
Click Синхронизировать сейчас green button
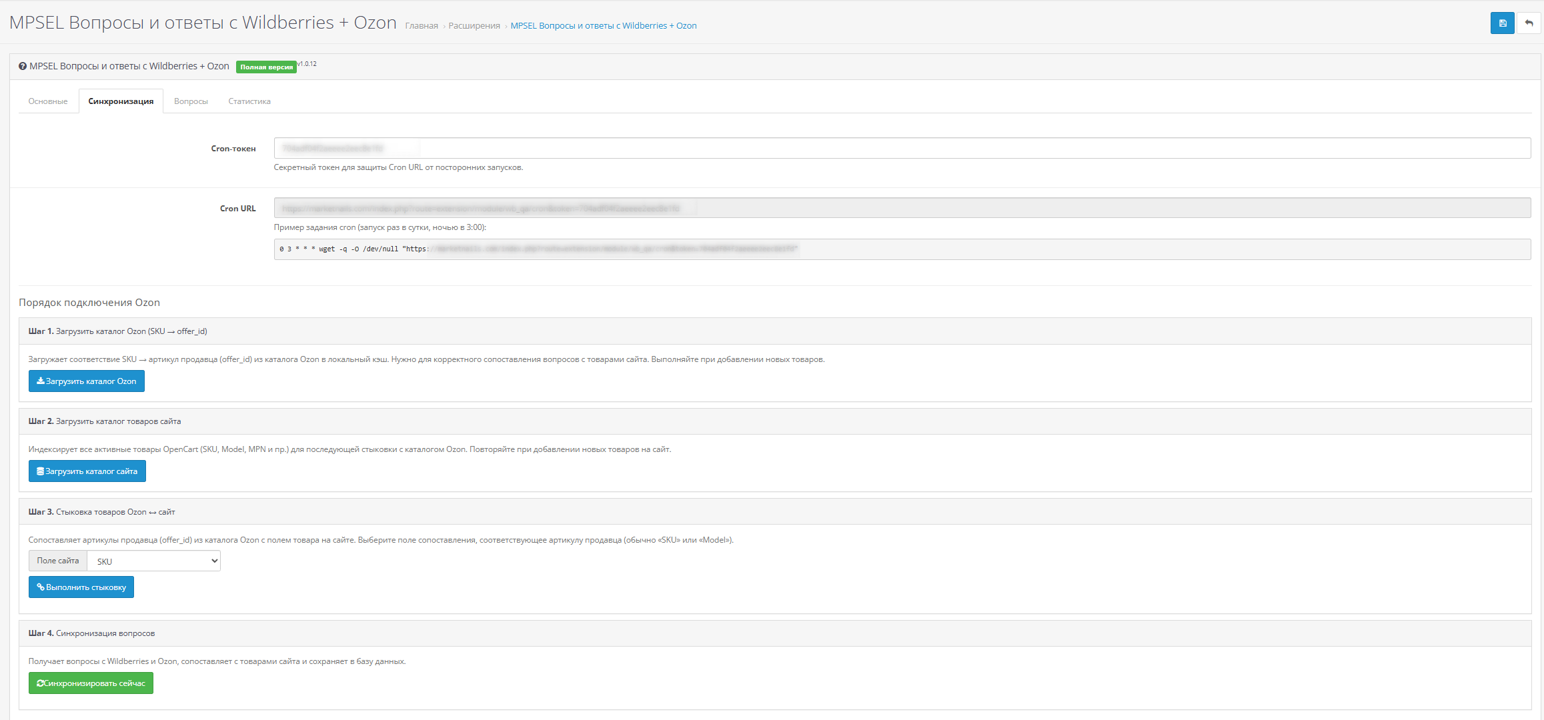point(91,683)
